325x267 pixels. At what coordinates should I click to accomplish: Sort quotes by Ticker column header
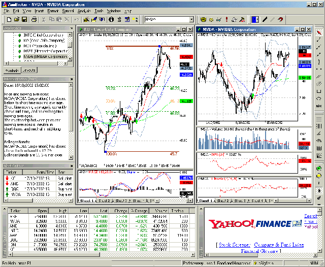click(x=18, y=211)
